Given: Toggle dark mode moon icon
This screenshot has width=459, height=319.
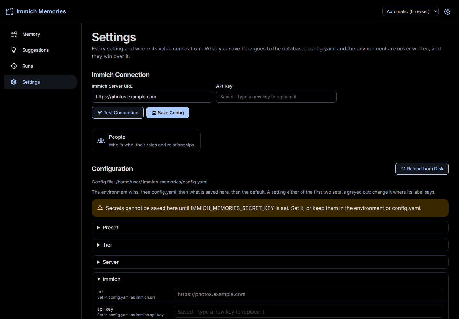Looking at the screenshot, I should (x=448, y=11).
